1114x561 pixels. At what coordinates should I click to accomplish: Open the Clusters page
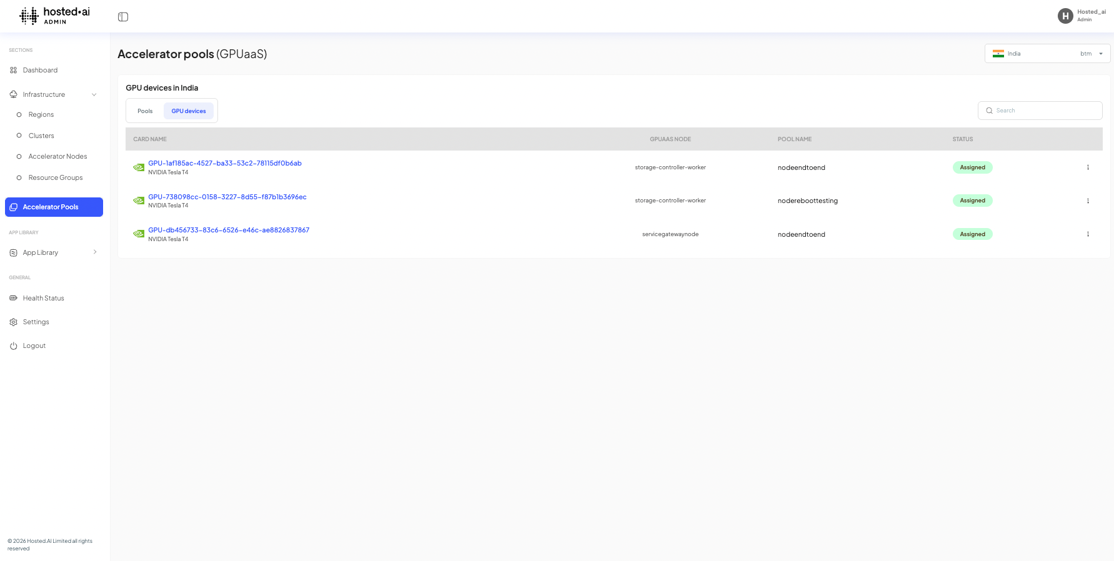pos(41,136)
